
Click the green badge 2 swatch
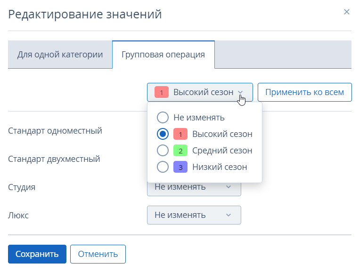180,151
